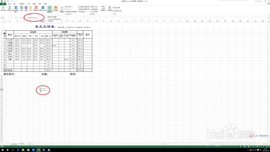The height and width of the screenshot is (152, 270).
Task: Select the 5月工资 sheet tab
Action: click(14, 144)
